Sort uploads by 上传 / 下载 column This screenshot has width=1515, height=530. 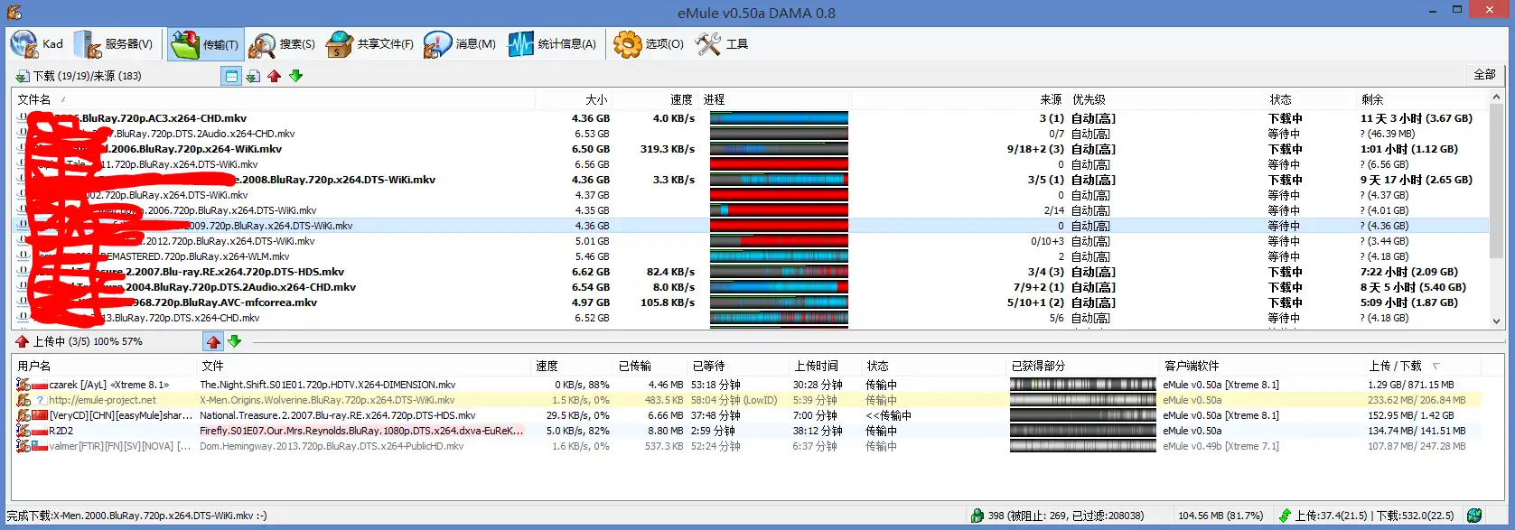[x=1422, y=366]
